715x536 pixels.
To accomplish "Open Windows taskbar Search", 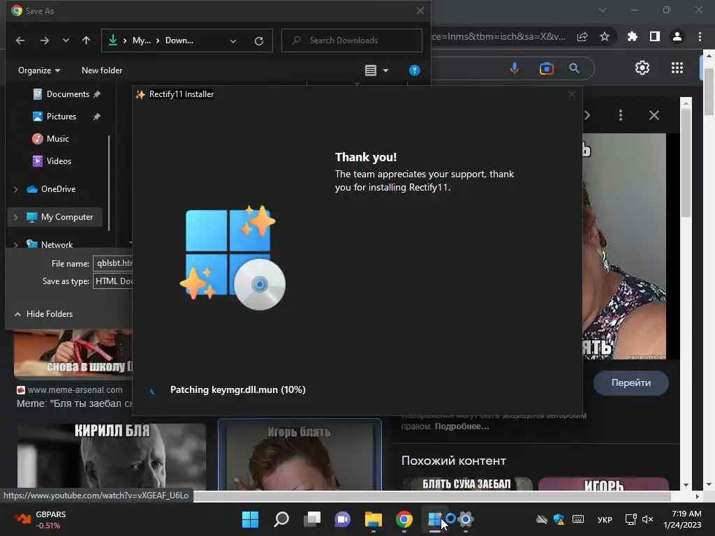I will [281, 519].
